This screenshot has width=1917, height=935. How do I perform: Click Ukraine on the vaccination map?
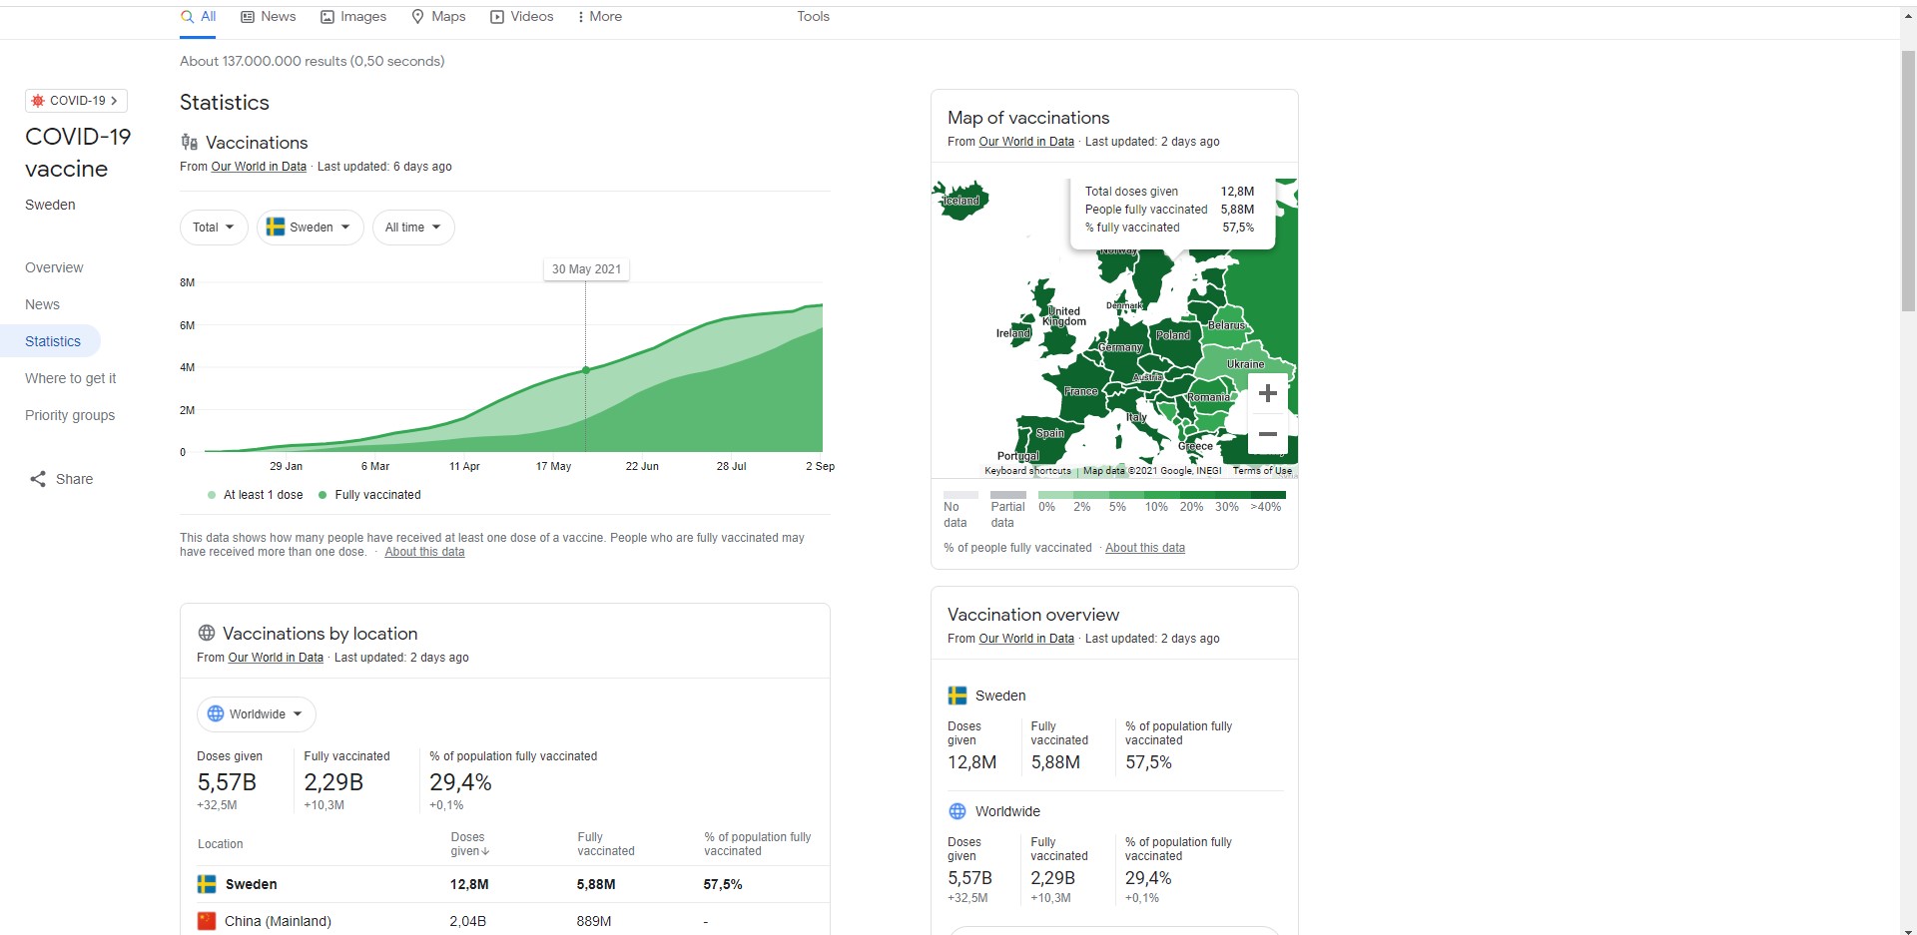click(1245, 364)
